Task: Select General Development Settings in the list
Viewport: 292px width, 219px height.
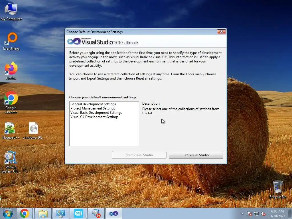Action: 93,104
